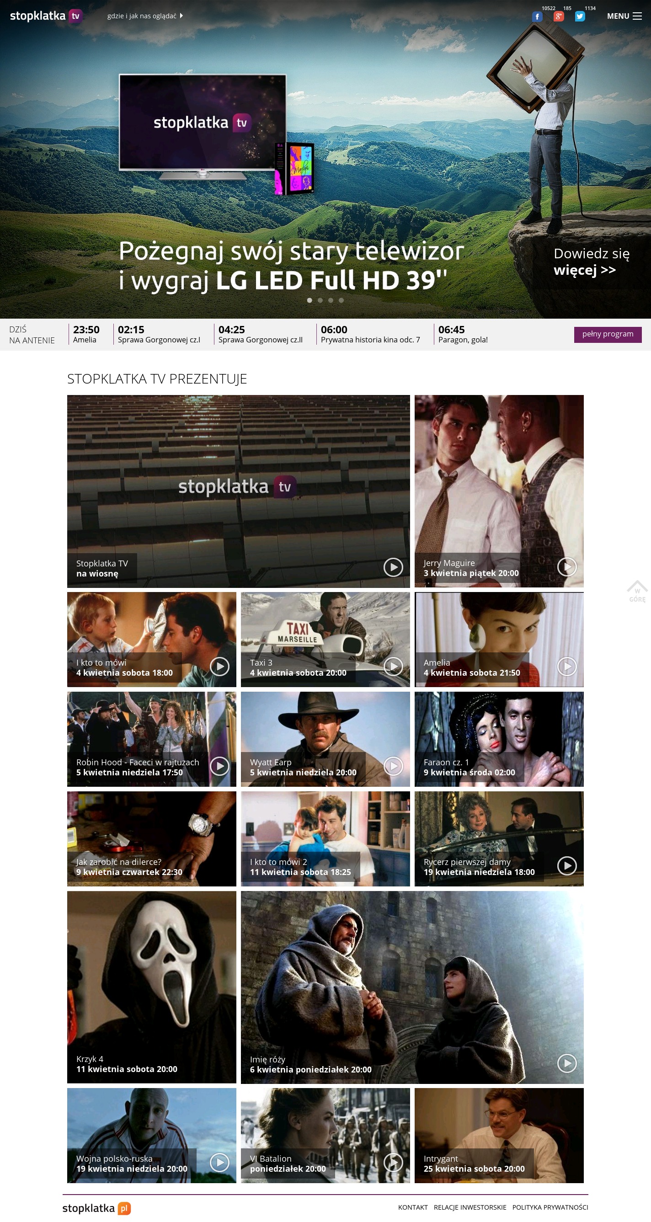Play the Wyatt Earp video
Viewport: 651px width, 1222px height.
pyautogui.click(x=393, y=766)
